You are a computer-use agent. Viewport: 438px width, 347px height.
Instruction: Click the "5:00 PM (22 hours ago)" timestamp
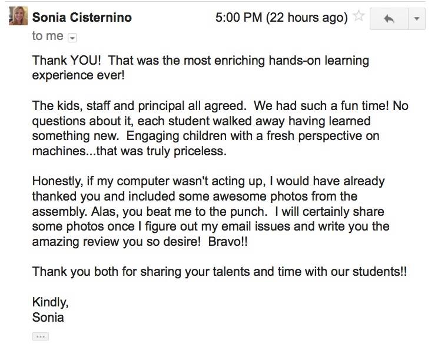point(281,18)
